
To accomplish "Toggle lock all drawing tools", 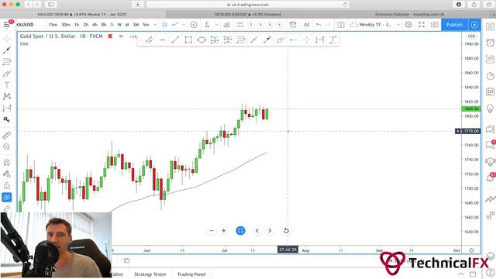I will [7, 186].
